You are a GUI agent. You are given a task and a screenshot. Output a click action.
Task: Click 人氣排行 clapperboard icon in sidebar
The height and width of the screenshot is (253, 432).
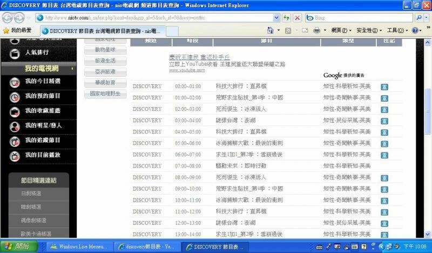(x=15, y=54)
